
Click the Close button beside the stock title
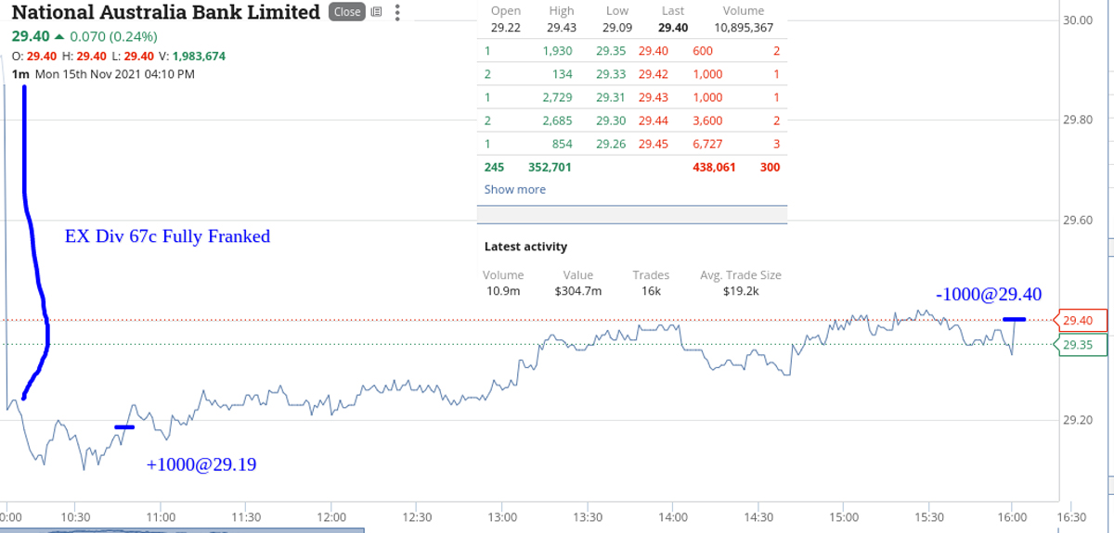tap(347, 12)
